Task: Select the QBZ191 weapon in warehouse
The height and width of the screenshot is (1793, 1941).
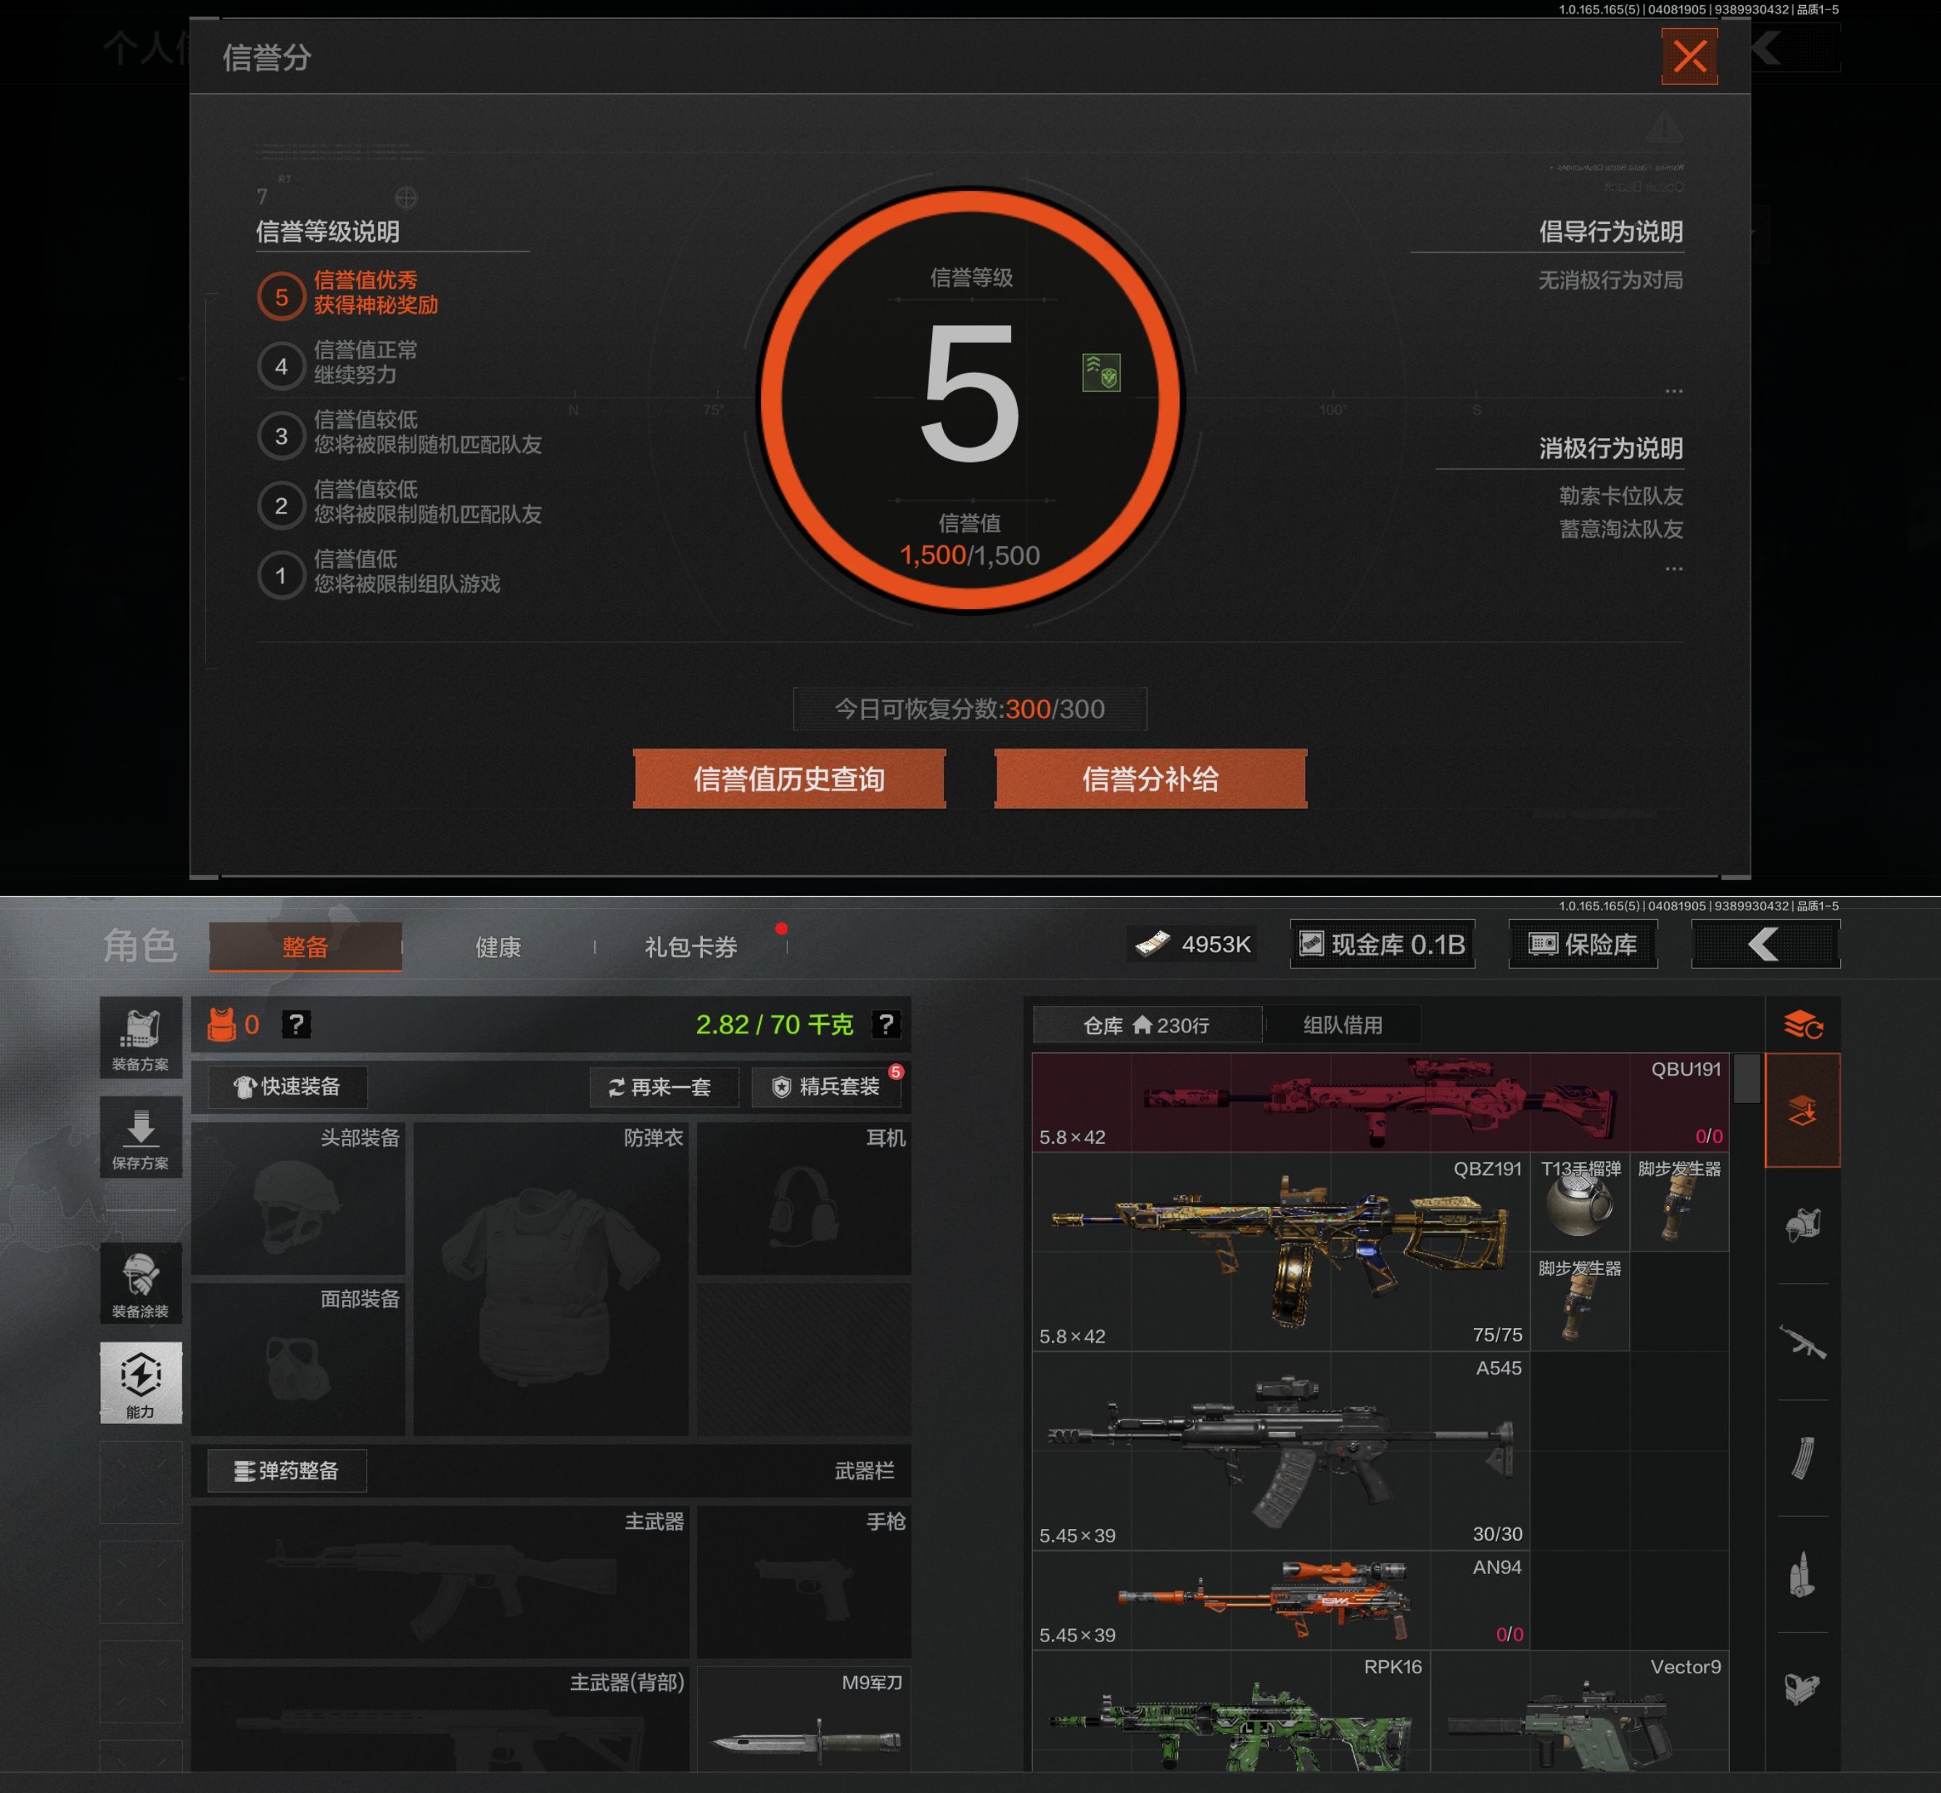Action: click(1280, 1252)
